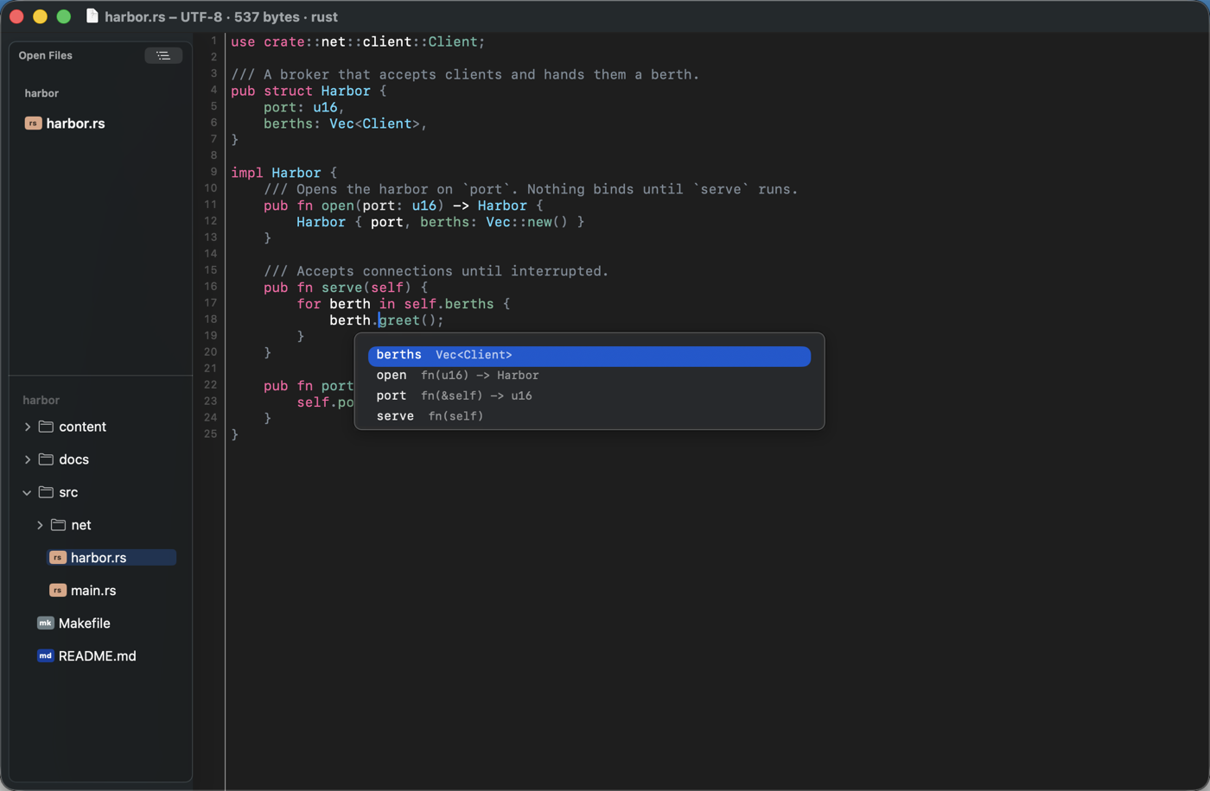Click the 'use crate::net::client::Client;' line
The image size is (1210, 791).
coord(358,41)
